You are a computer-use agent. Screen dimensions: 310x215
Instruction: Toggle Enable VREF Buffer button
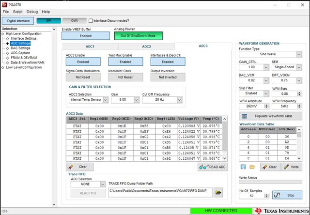coord(86,36)
